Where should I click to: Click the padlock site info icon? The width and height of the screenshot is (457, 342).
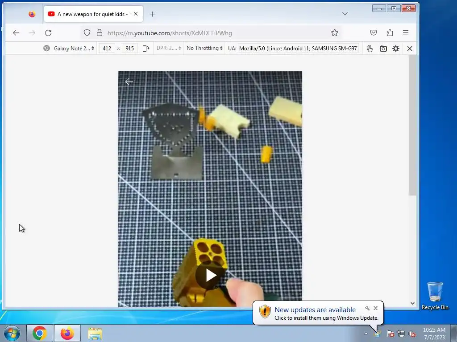click(x=100, y=33)
